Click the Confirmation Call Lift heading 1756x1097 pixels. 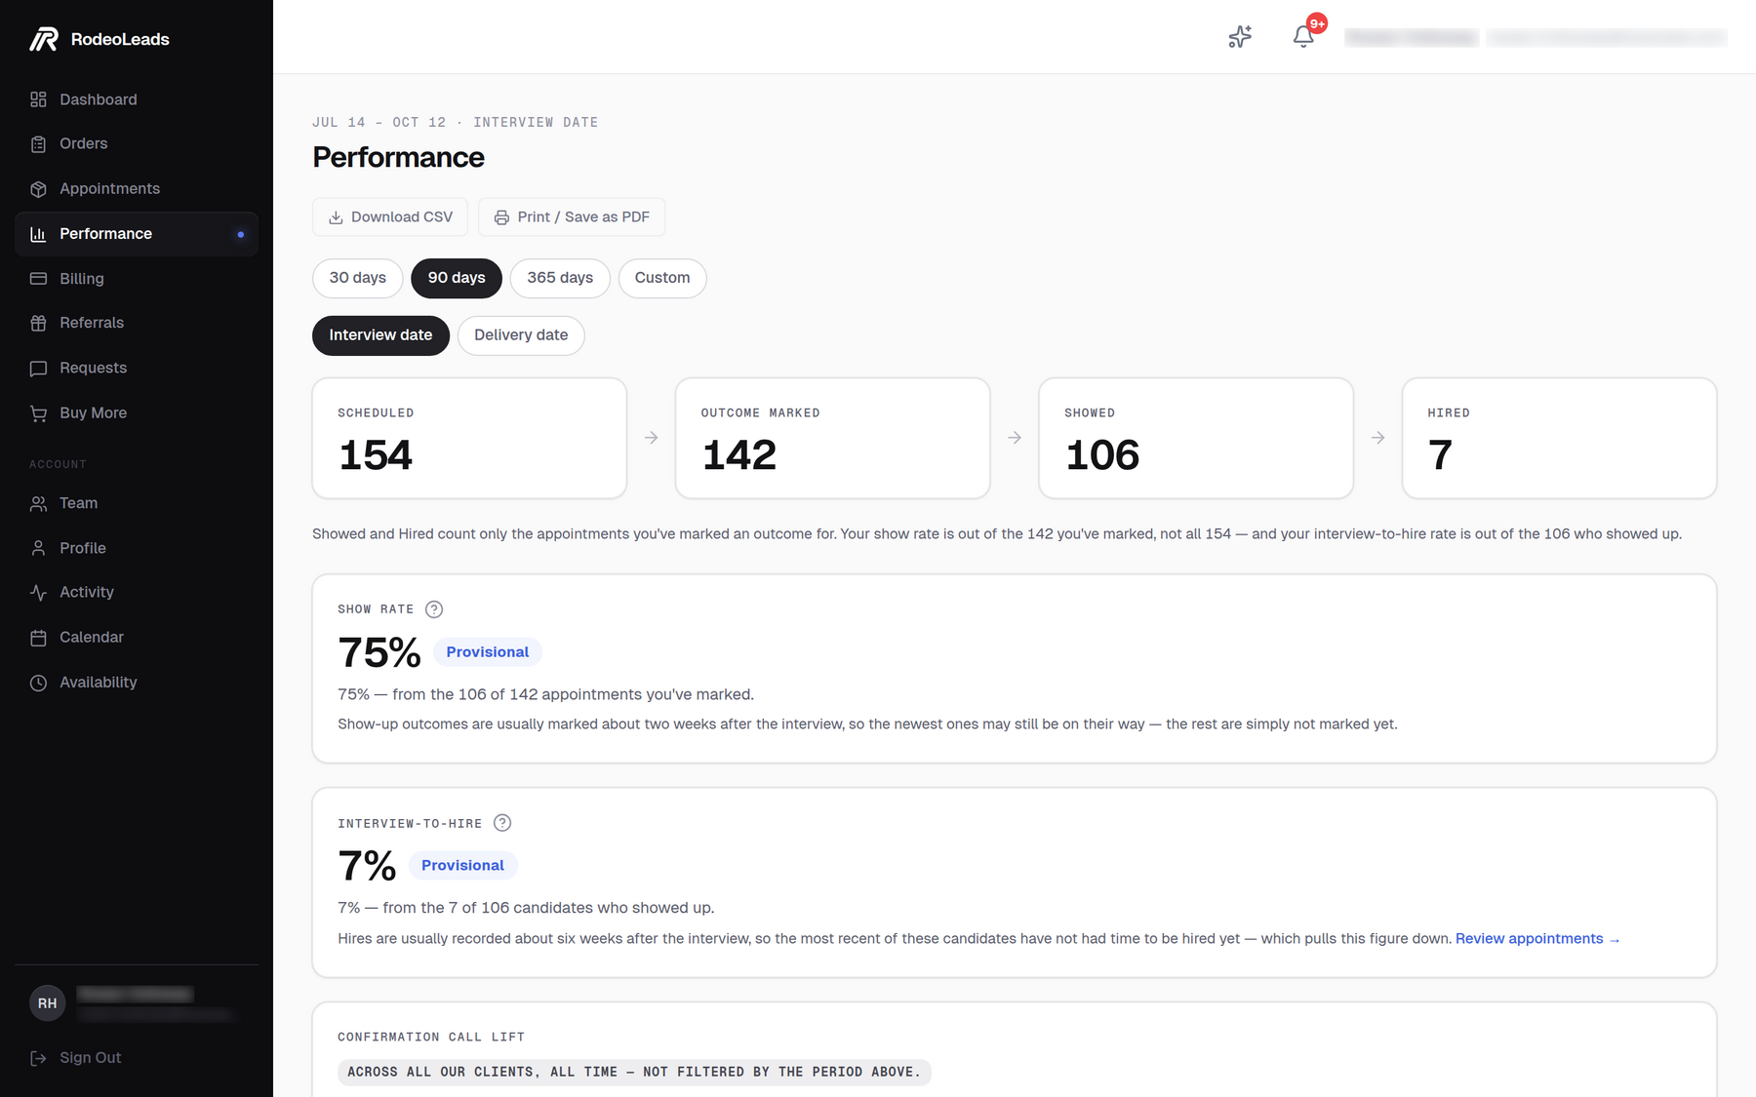pyautogui.click(x=431, y=1038)
